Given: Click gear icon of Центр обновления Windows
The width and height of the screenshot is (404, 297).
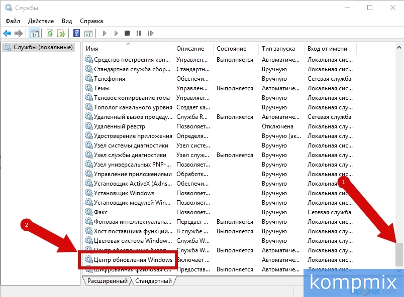Looking at the screenshot, I should pos(88,259).
